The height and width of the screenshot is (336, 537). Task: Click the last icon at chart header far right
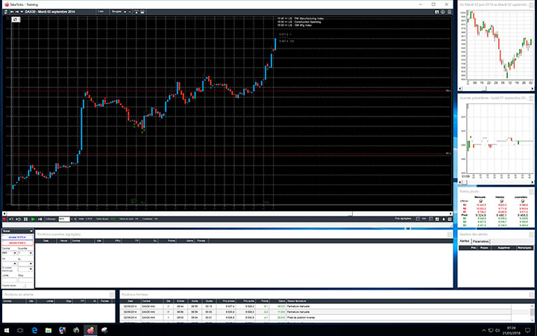pos(449,12)
